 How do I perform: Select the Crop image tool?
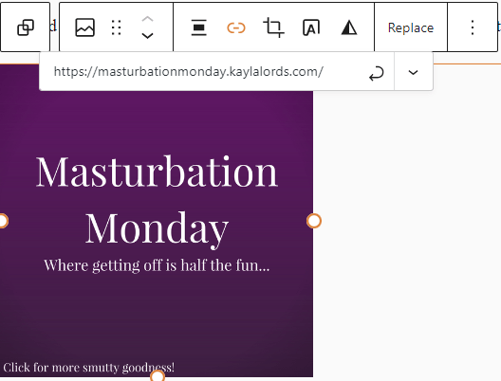[x=273, y=27]
